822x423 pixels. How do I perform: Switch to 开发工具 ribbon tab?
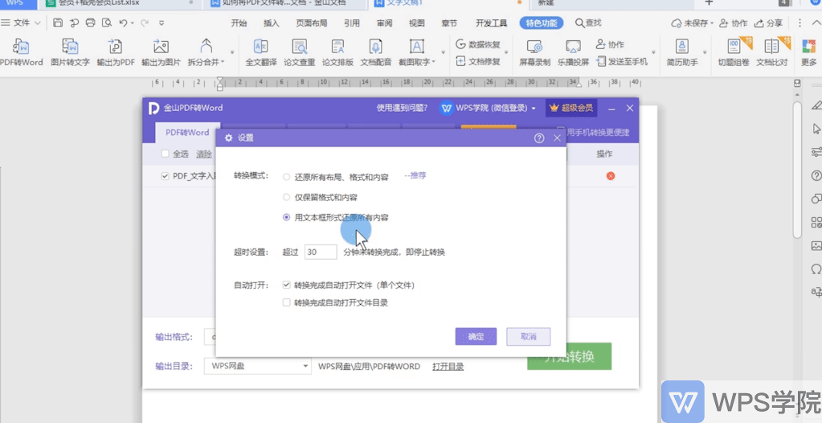click(491, 23)
